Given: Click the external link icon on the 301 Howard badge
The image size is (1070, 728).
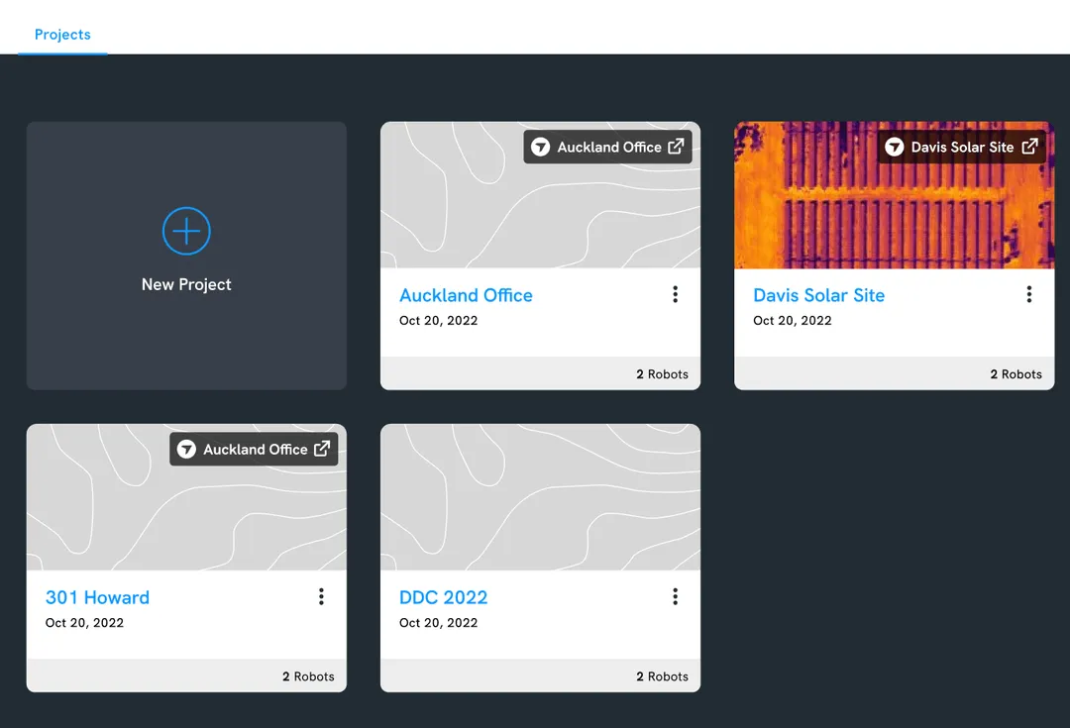Looking at the screenshot, I should [x=322, y=448].
